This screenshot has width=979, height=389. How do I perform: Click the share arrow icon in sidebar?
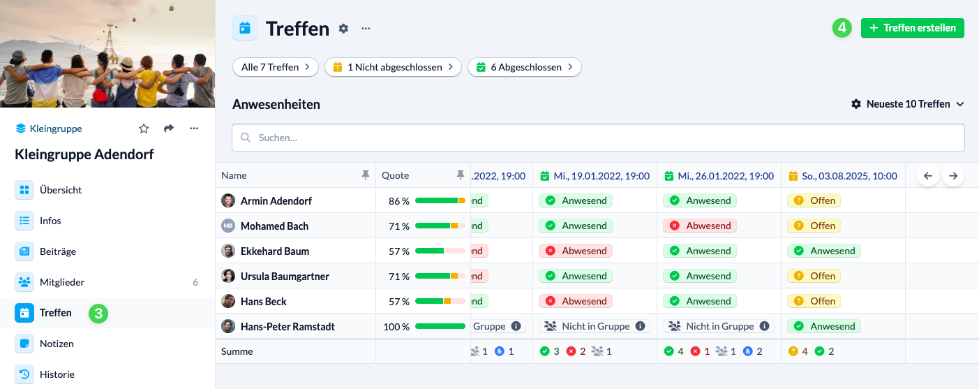click(x=169, y=129)
